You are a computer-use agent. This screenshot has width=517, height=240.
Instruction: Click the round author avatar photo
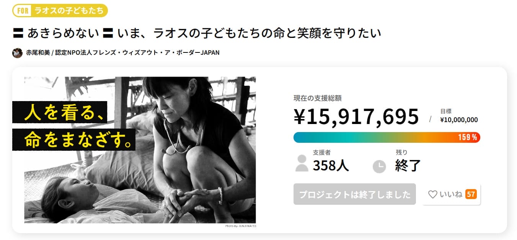point(17,53)
